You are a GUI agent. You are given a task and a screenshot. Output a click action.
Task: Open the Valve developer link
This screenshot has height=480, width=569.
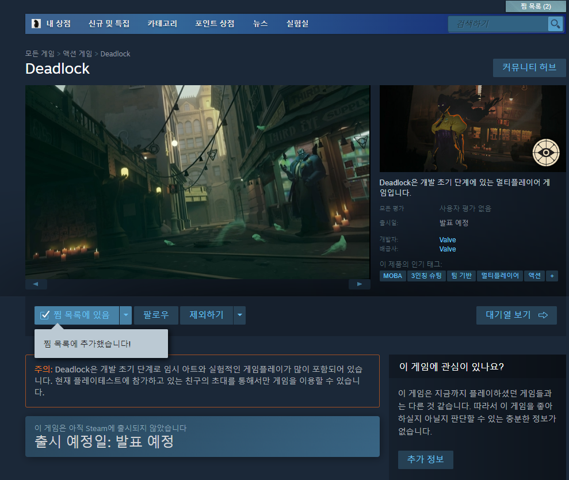(x=448, y=239)
